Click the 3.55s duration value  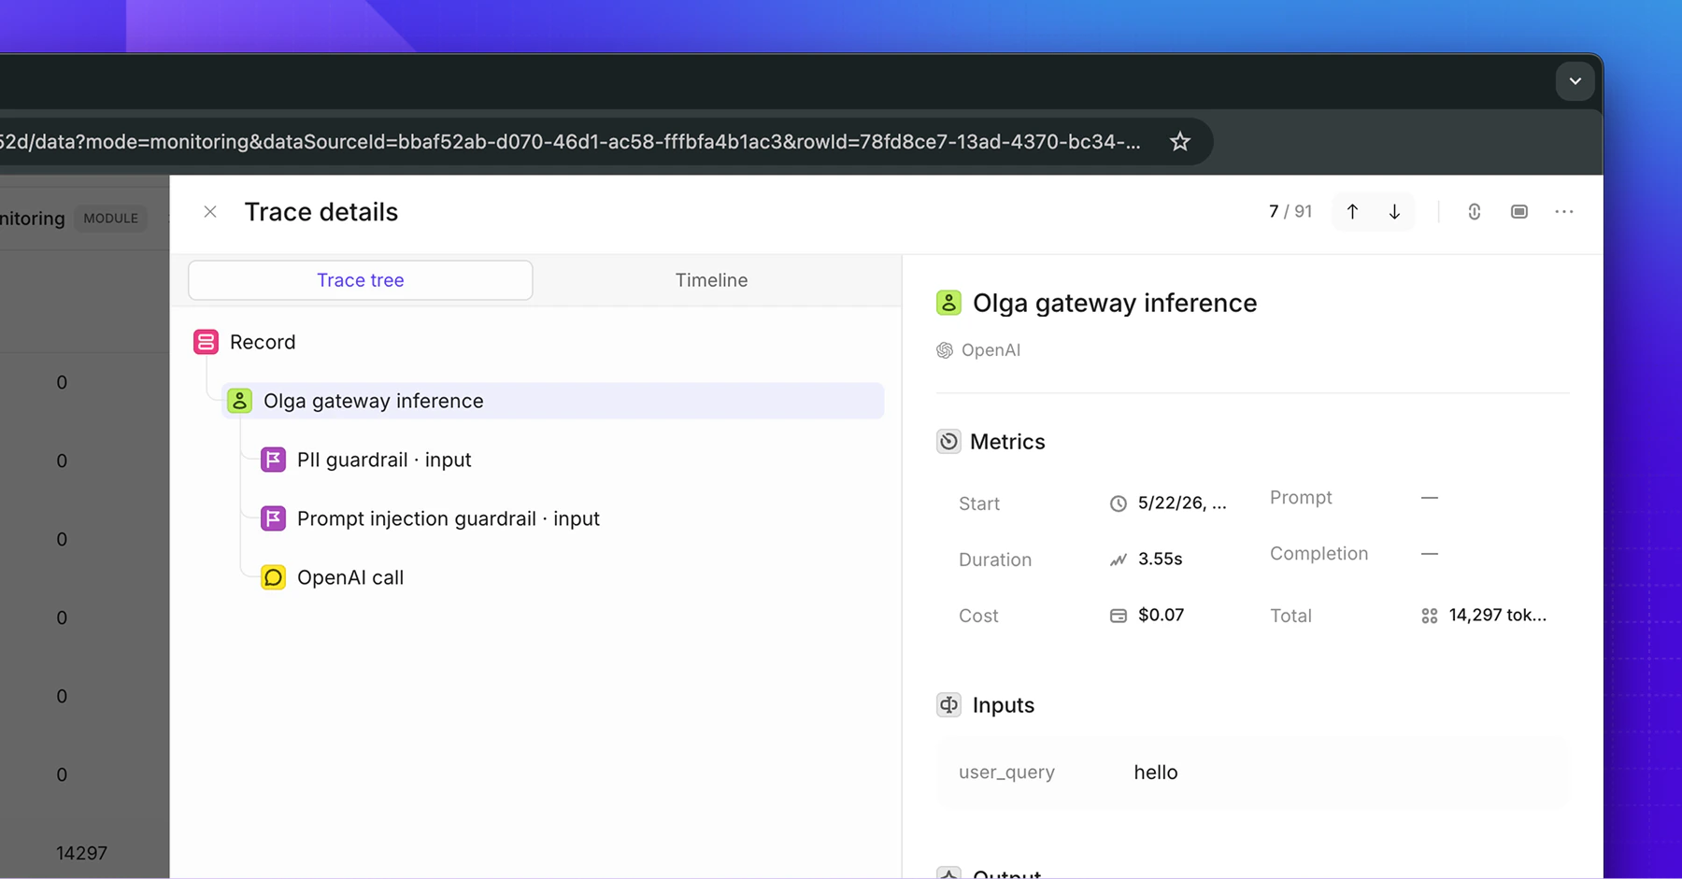tap(1160, 559)
